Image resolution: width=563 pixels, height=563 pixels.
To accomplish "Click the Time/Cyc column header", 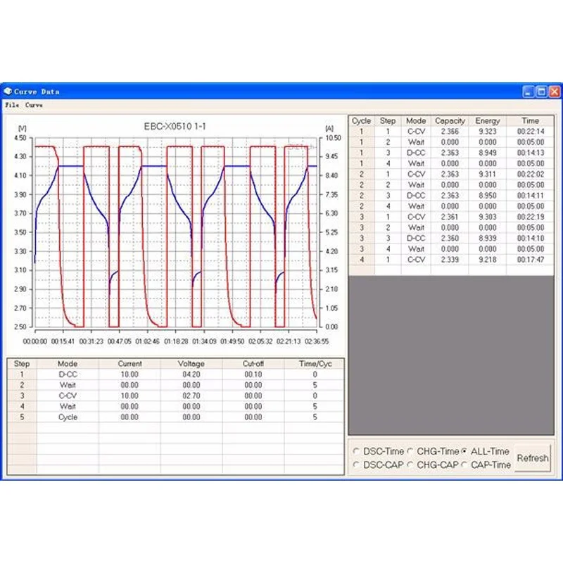I will click(x=314, y=364).
